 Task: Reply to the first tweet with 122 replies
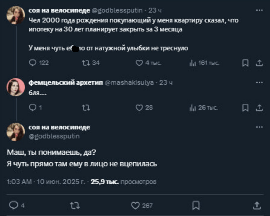(33, 63)
